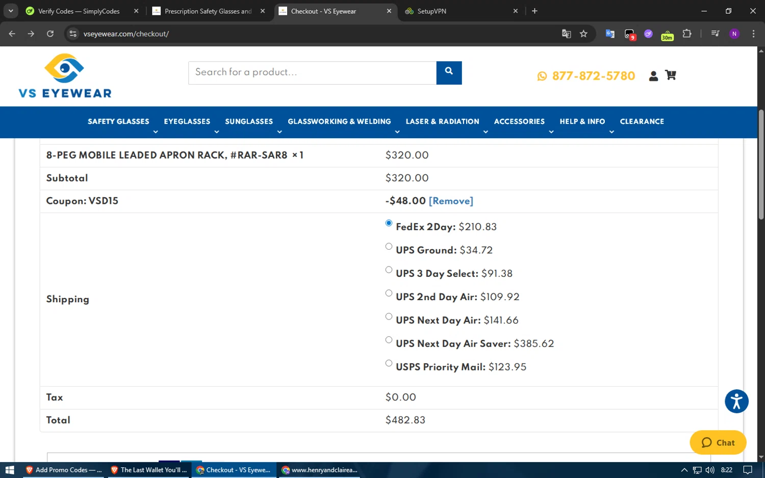Click the page vertical scrollbar

(761, 164)
